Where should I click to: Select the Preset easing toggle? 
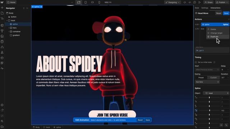point(201,78)
